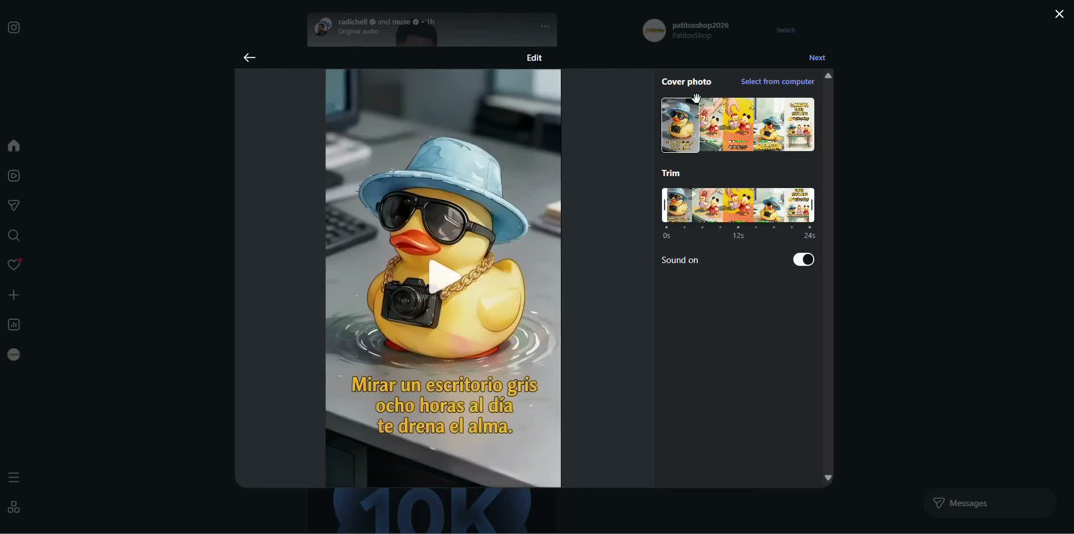
Task: Play the duck video preview
Action: (443, 277)
